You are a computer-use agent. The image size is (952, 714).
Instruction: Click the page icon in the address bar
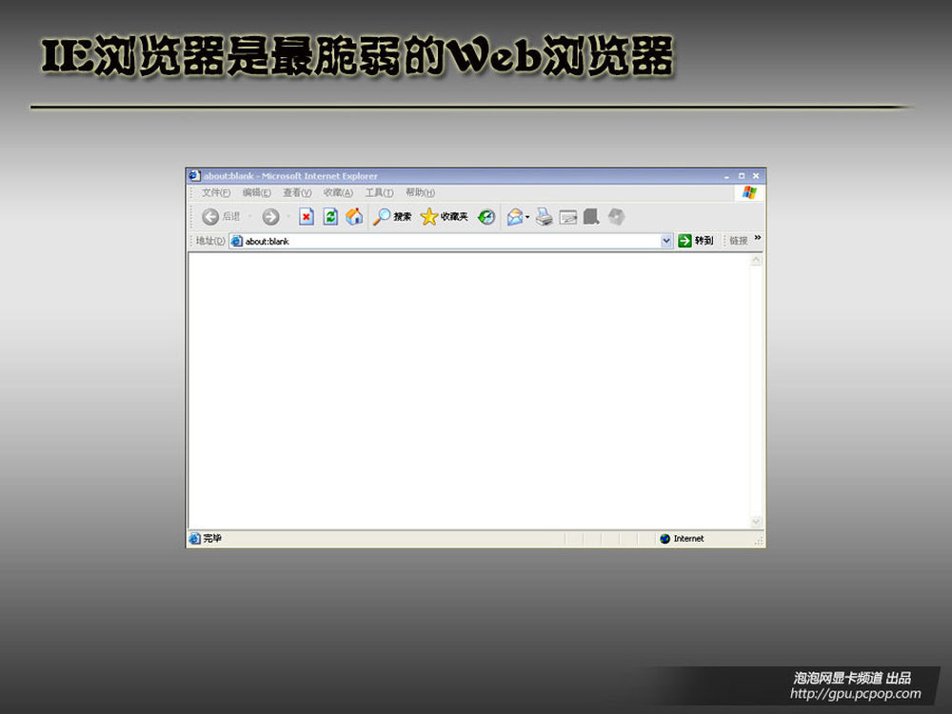coord(237,241)
